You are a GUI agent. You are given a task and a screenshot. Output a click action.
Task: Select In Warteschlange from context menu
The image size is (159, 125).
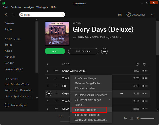pos(91,78)
